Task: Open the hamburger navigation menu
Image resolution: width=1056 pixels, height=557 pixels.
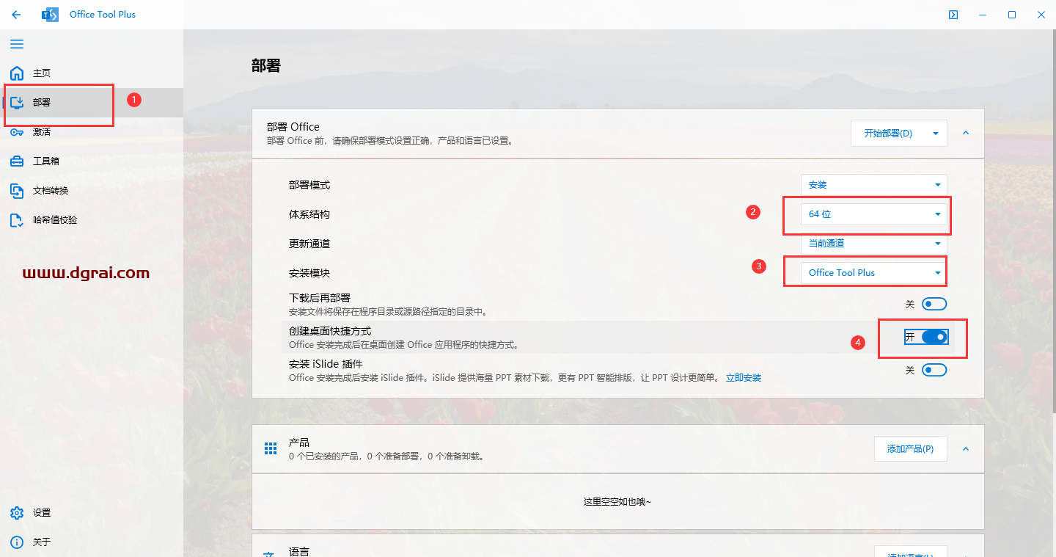Action: 17,44
